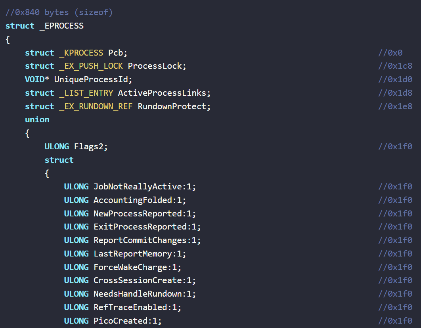Click the offset comment on PicoCreated row
This screenshot has height=328, width=421.
coord(395,321)
